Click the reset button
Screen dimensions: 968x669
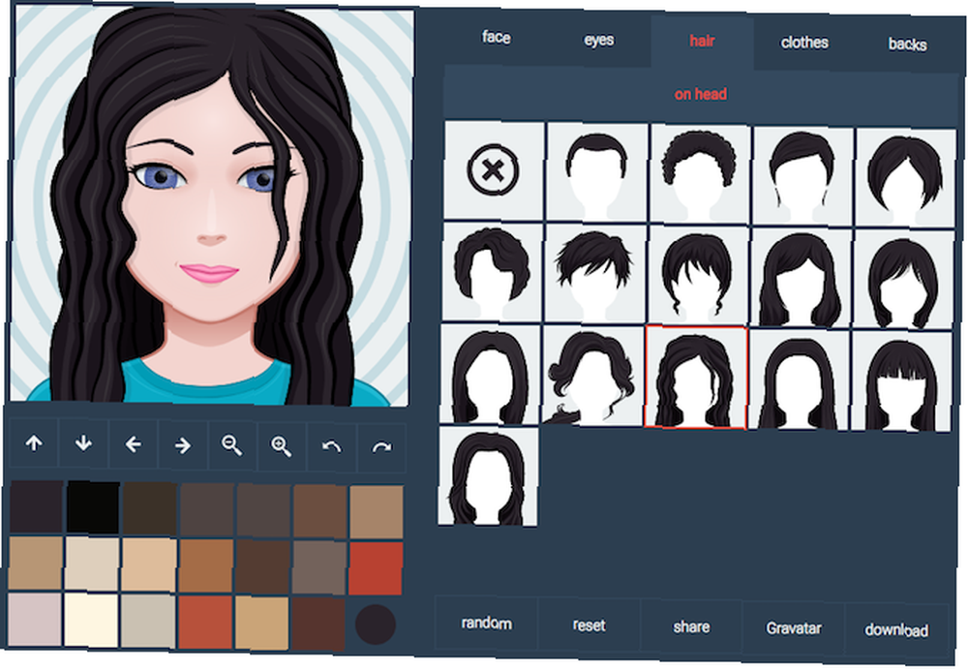[589, 625]
